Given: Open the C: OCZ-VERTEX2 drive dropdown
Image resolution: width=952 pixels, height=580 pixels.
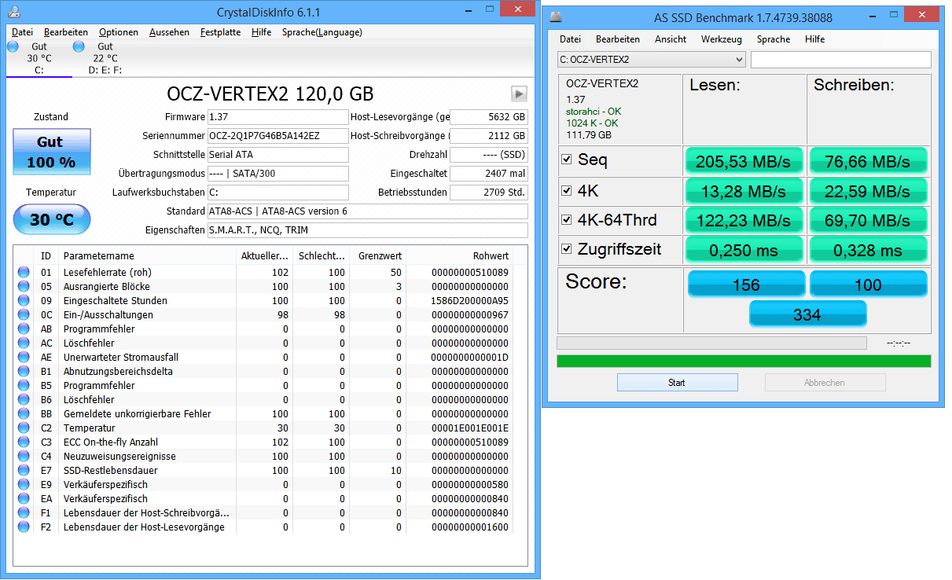Looking at the screenshot, I should [651, 60].
